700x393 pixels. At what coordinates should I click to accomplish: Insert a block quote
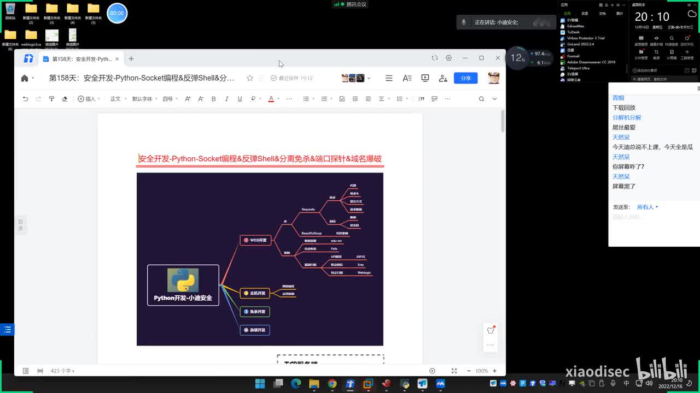pyautogui.click(x=421, y=99)
